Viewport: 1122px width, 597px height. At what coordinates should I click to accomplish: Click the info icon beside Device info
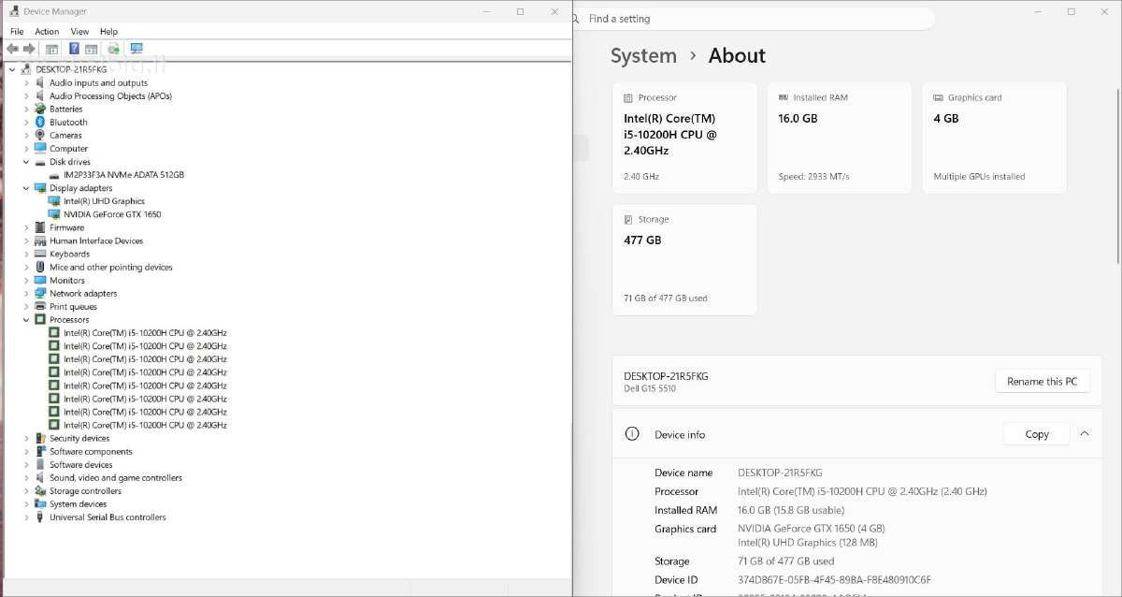pos(632,434)
